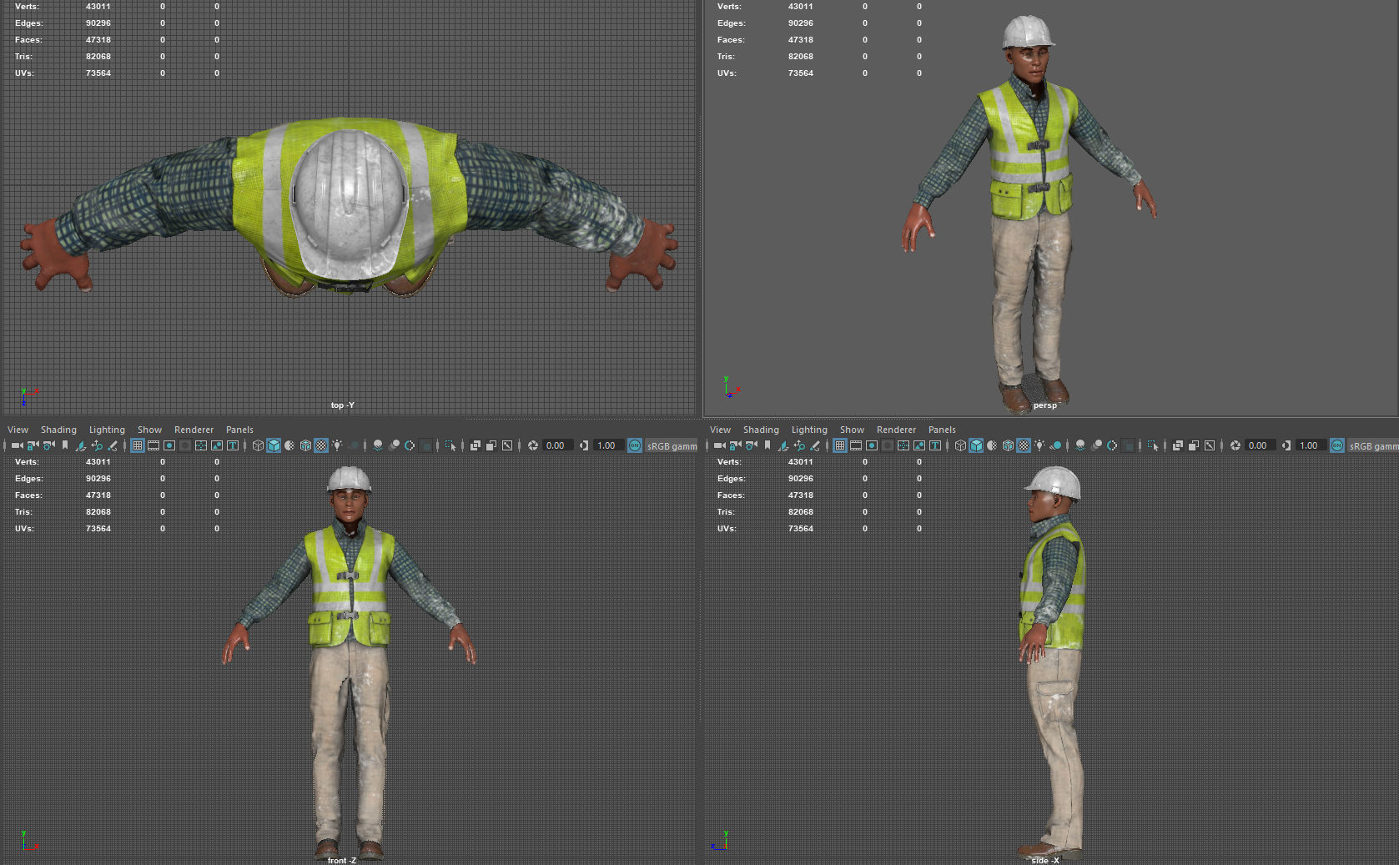The height and width of the screenshot is (865, 1399).
Task: Open Camera Attributes icon in front panel toolbar
Action: coord(48,445)
